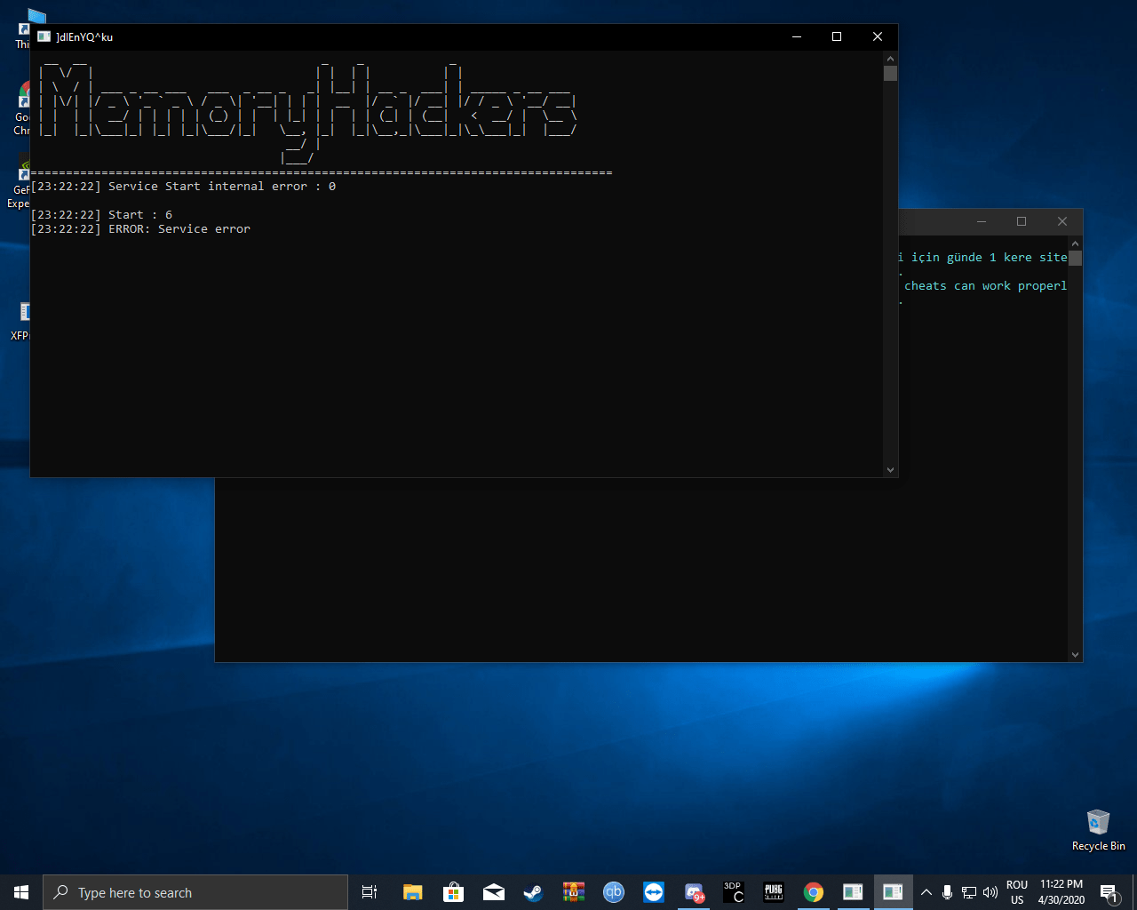Maximize the background console window
This screenshot has height=910, width=1137.
[1022, 221]
